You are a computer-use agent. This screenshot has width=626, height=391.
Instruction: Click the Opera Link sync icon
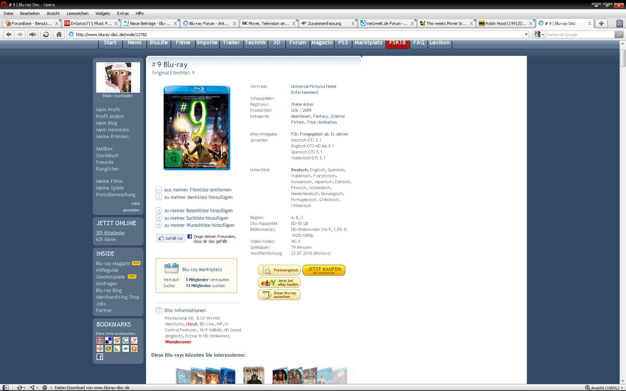pyautogui.click(x=19, y=388)
